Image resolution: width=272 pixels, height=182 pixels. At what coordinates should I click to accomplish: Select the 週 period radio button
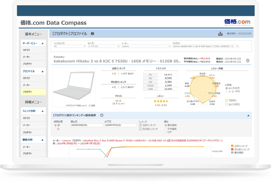pos(55,125)
